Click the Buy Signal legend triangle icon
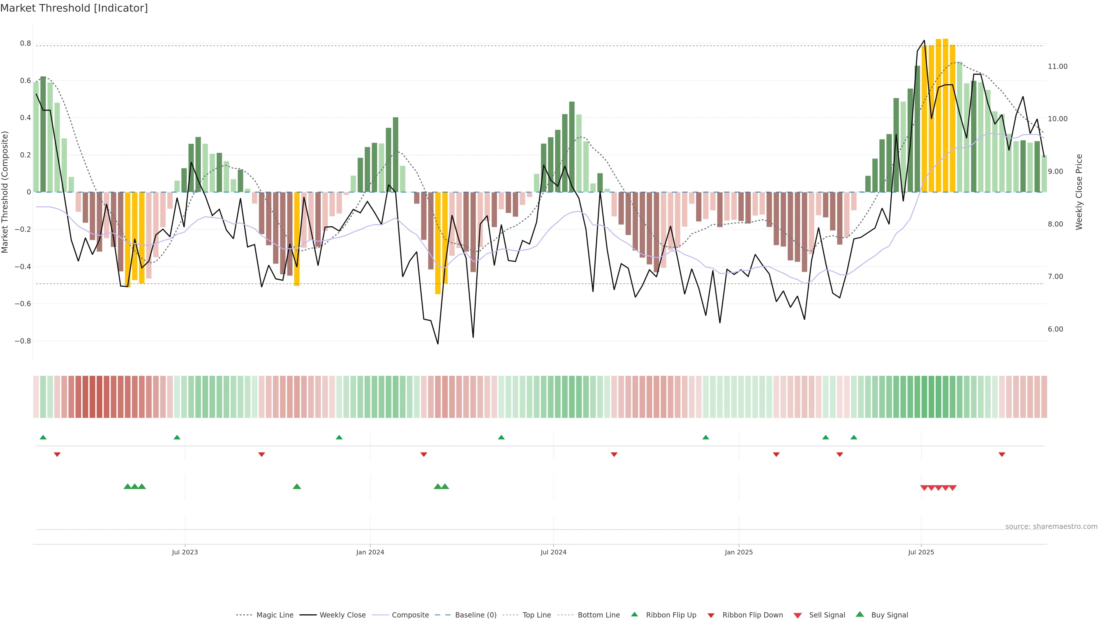The image size is (1112, 625). [859, 614]
